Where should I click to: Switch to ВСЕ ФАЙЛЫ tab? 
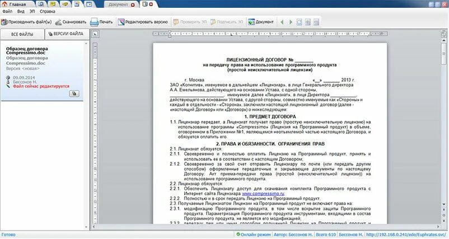[x=22, y=34]
